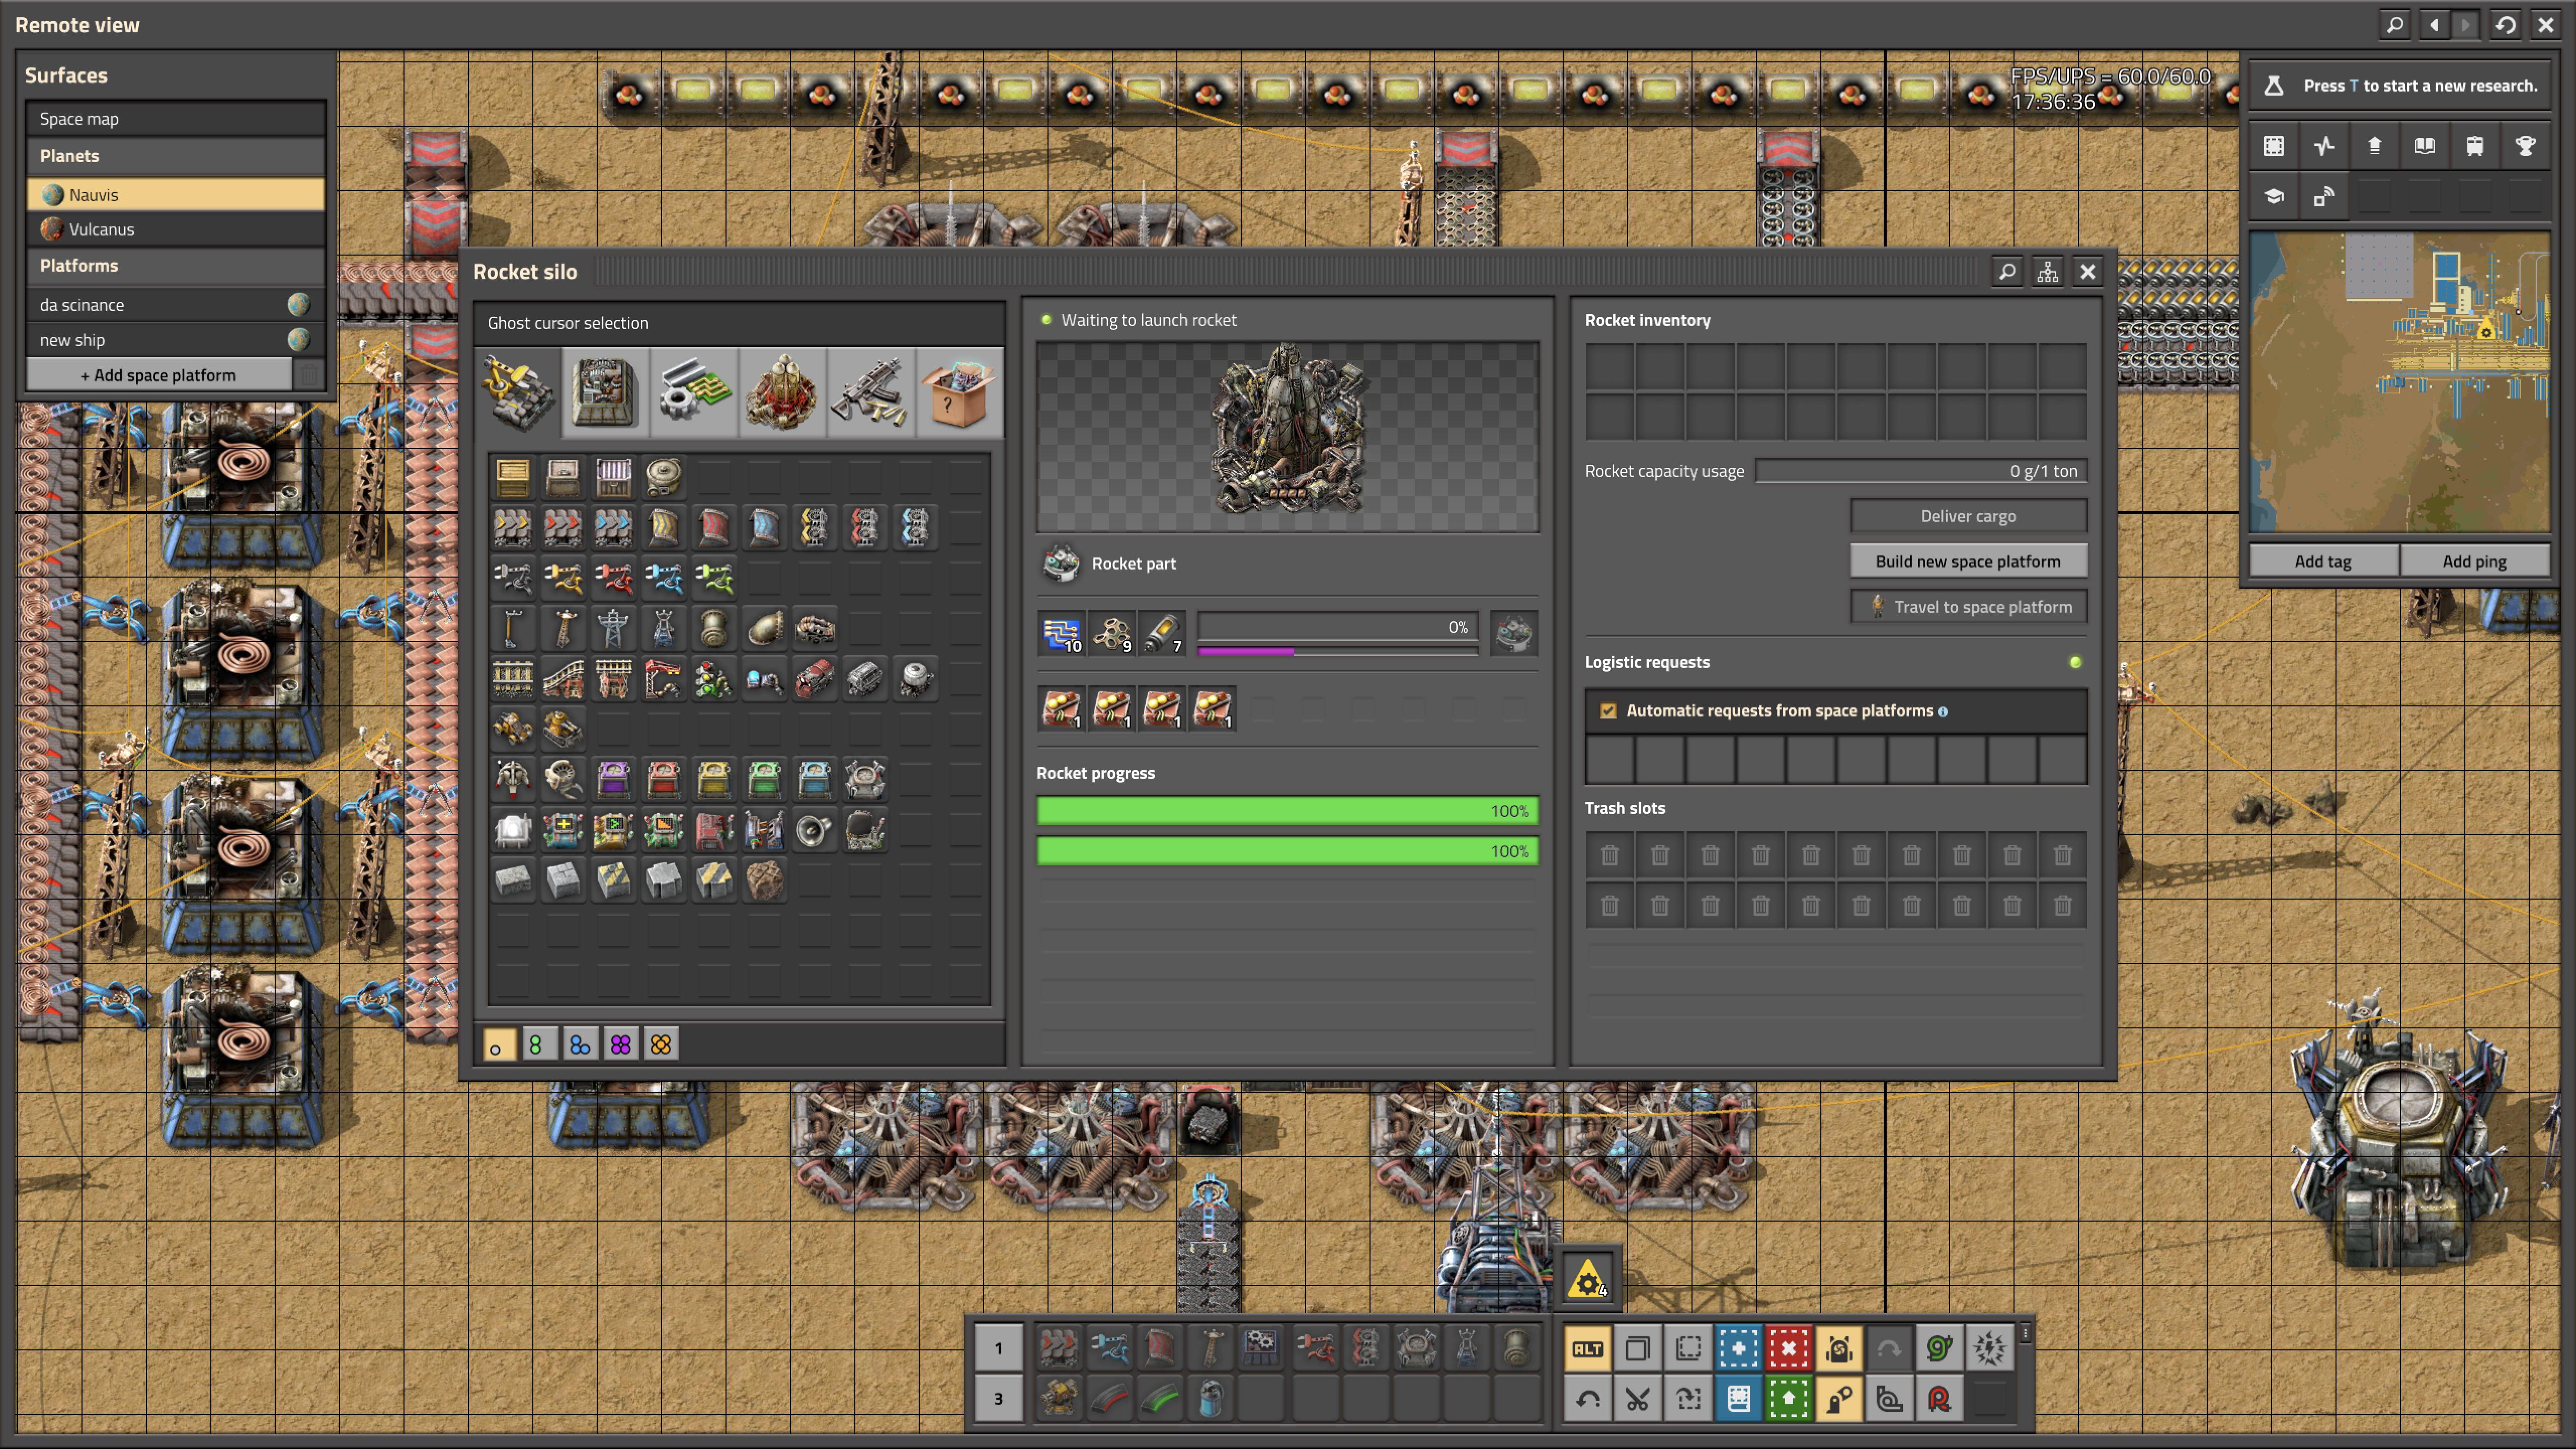2576x1449 pixels.
Task: Toggle the ALT mode shortcut button
Action: click(1587, 1349)
